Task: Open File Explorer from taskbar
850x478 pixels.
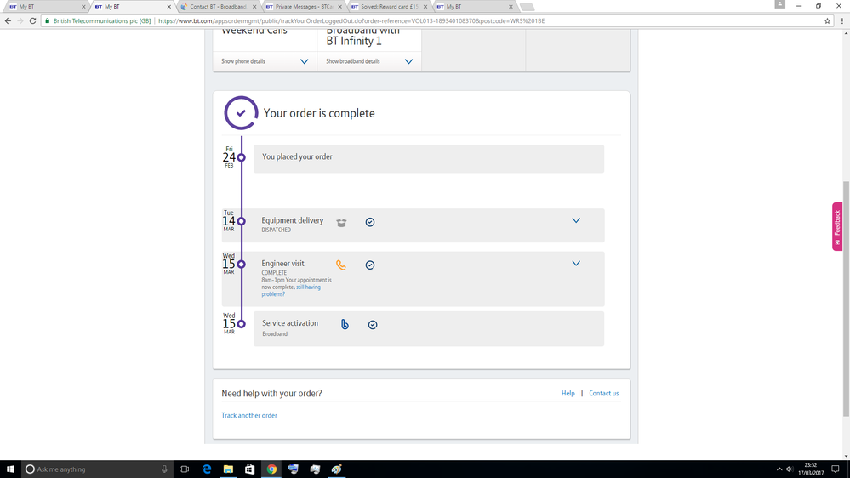Action: coord(228,469)
